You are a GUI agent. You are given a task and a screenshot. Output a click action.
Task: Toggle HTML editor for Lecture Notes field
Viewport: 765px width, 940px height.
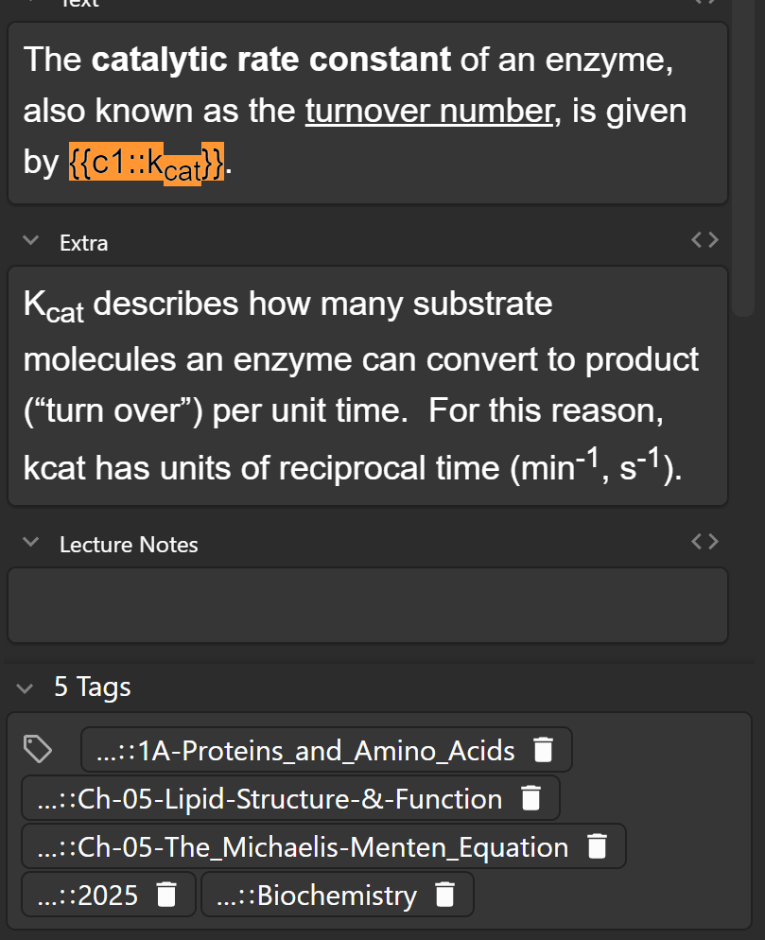[x=704, y=542]
